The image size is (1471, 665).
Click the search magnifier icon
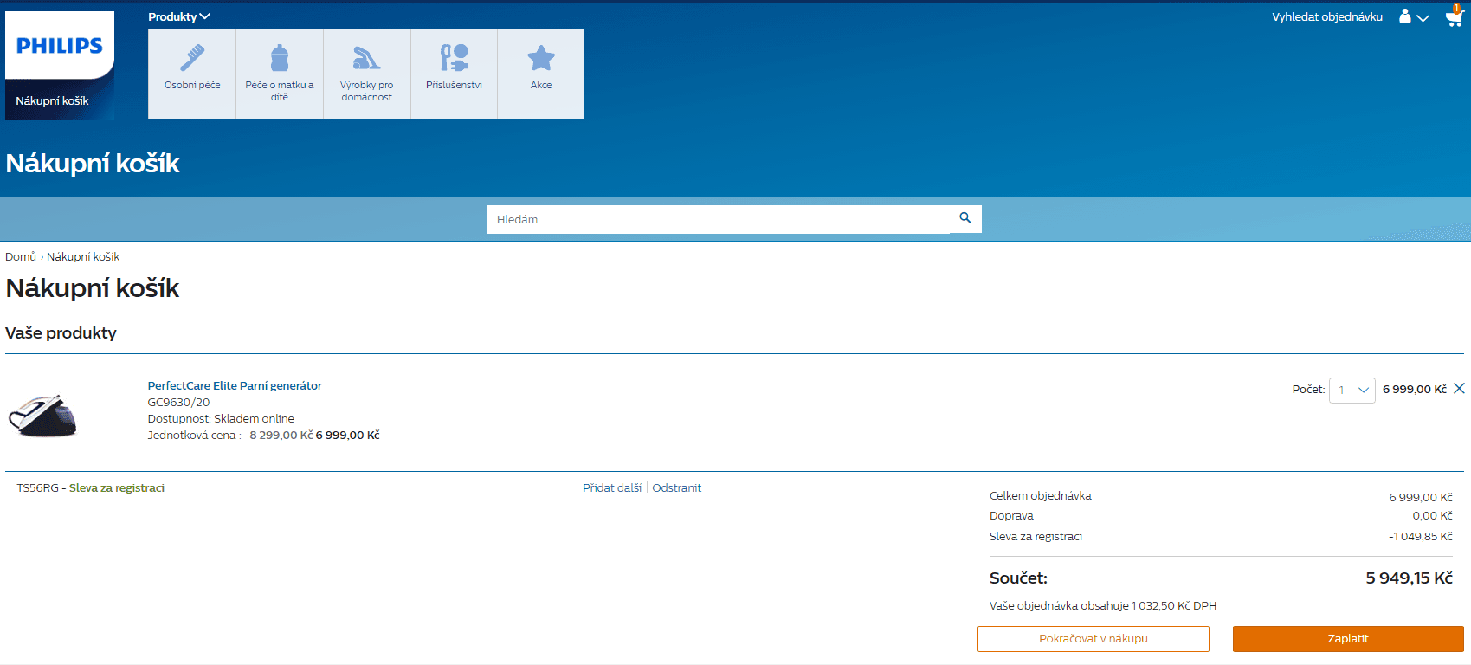pos(965,218)
